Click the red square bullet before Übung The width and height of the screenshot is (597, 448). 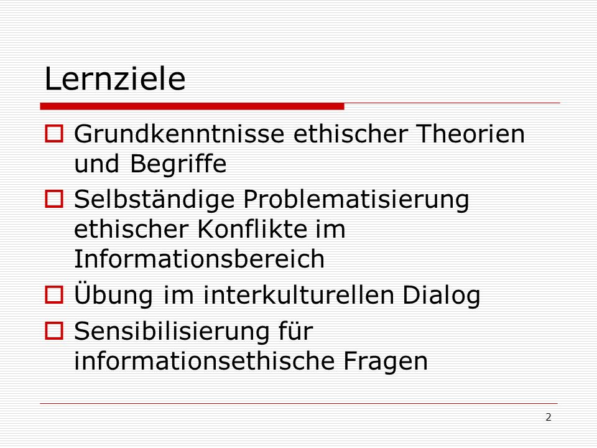pyautogui.click(x=54, y=295)
